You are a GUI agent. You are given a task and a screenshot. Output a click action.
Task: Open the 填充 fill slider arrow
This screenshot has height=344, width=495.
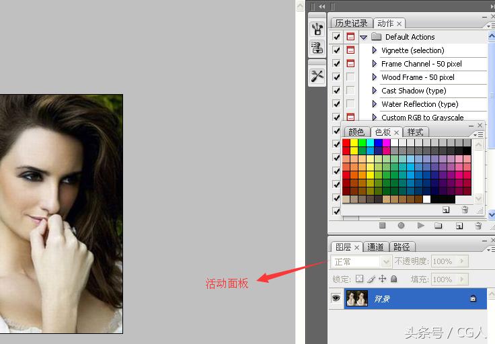click(462, 279)
